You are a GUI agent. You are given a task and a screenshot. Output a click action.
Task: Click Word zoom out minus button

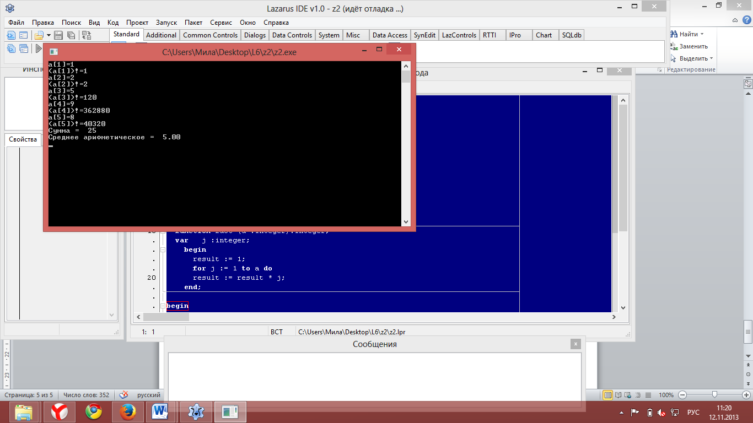[x=683, y=395]
